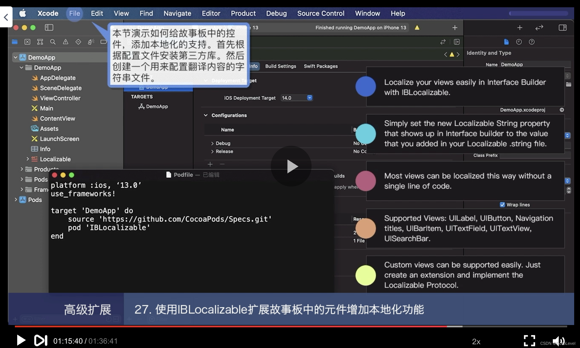
Task: Open the Edit menu
Action: [97, 13]
